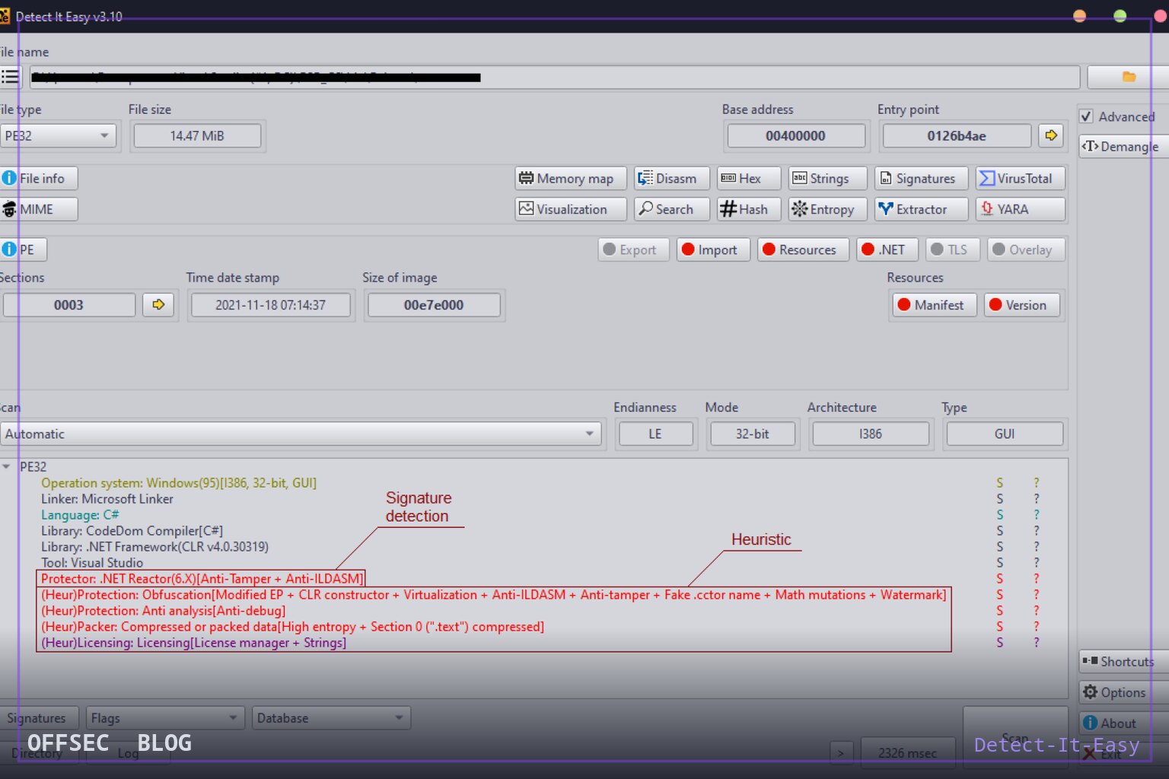The image size is (1169, 779).
Task: Click the Overlay button
Action: coord(1026,250)
